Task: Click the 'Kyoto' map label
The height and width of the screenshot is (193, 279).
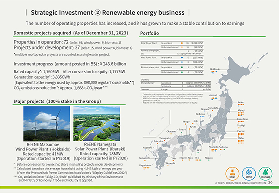Action: pos(193,127)
